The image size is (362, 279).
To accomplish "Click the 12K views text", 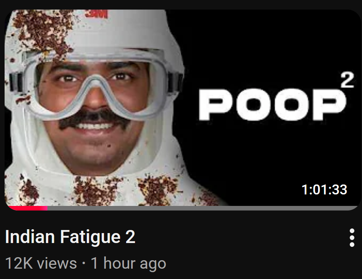I will tap(41, 263).
